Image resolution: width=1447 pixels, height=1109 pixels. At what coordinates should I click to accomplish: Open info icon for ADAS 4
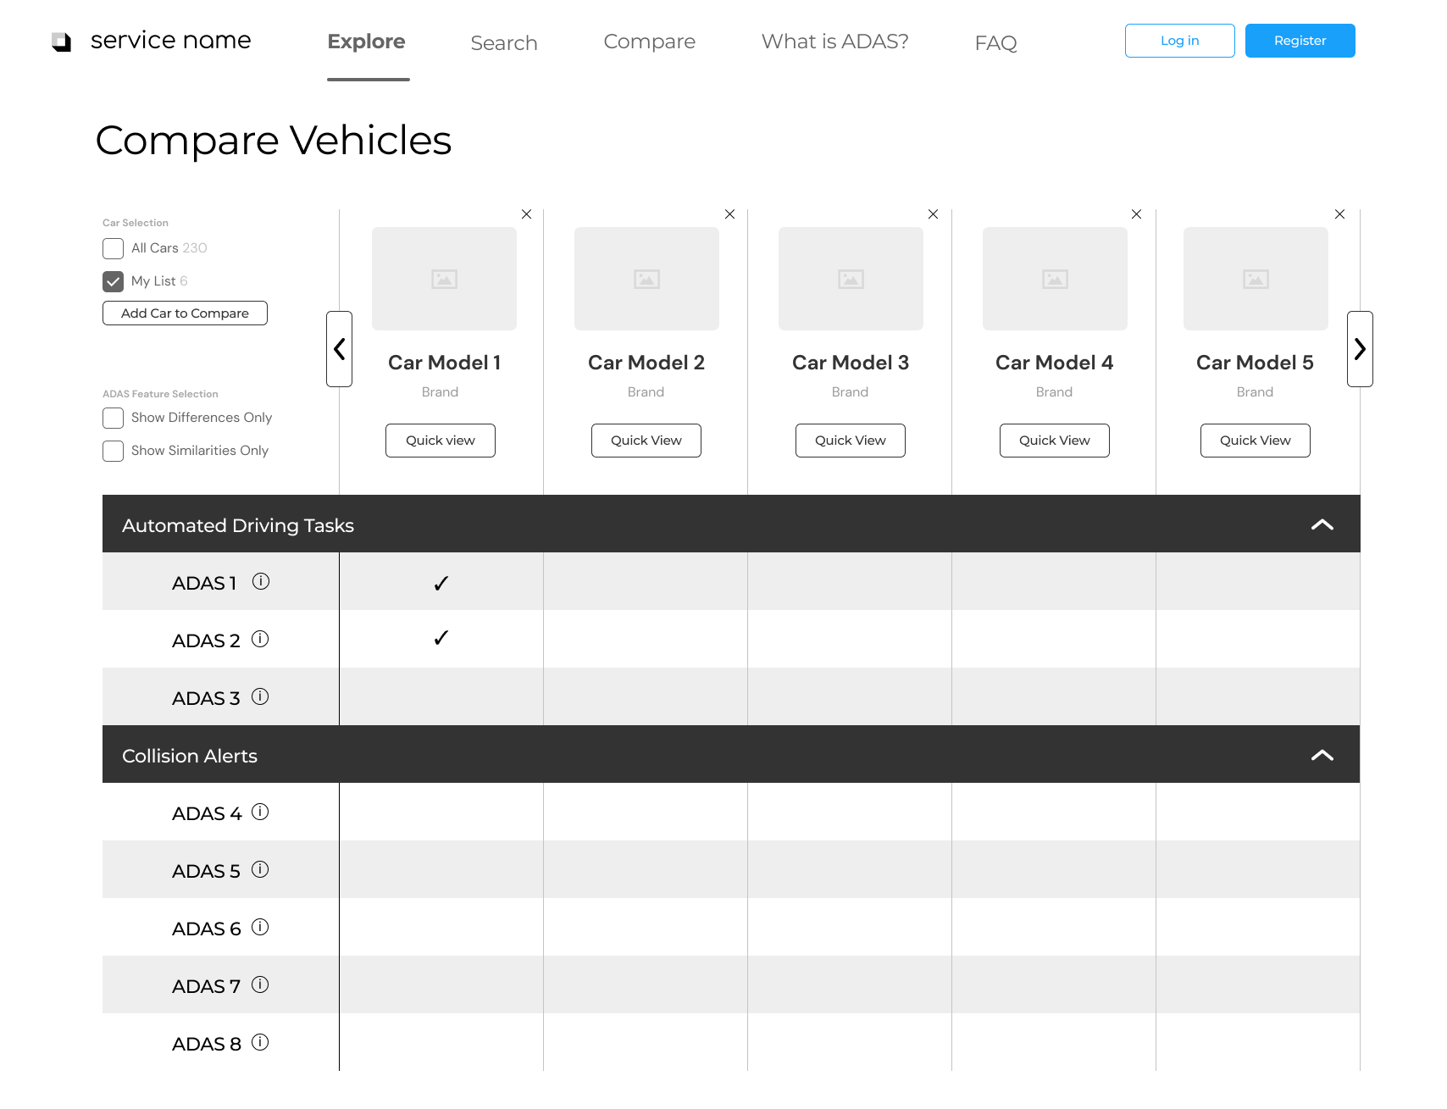(260, 812)
